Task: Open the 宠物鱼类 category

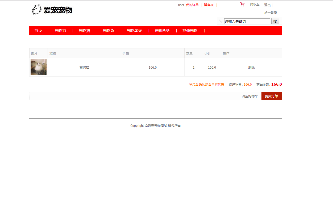Action: (x=162, y=31)
